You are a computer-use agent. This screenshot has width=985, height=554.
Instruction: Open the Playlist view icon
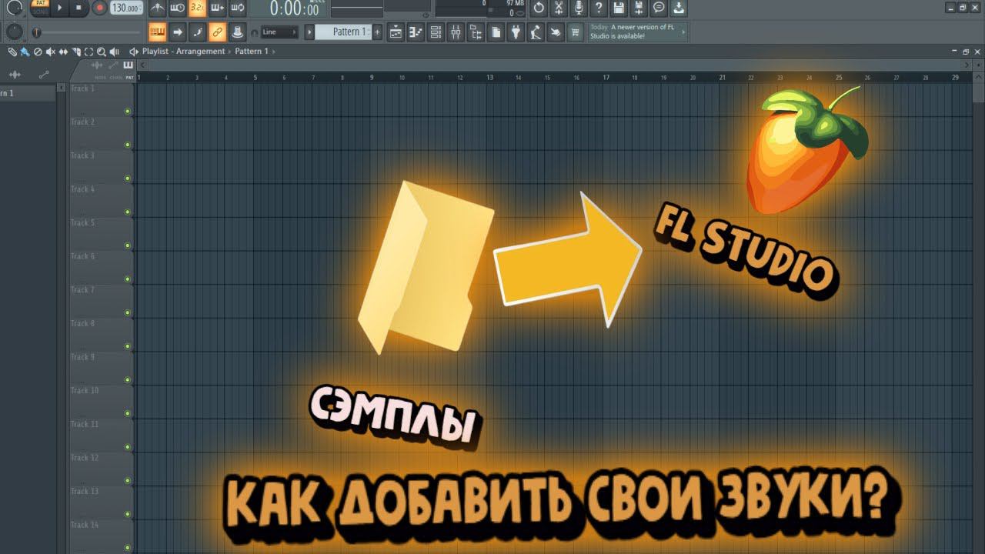click(x=396, y=32)
